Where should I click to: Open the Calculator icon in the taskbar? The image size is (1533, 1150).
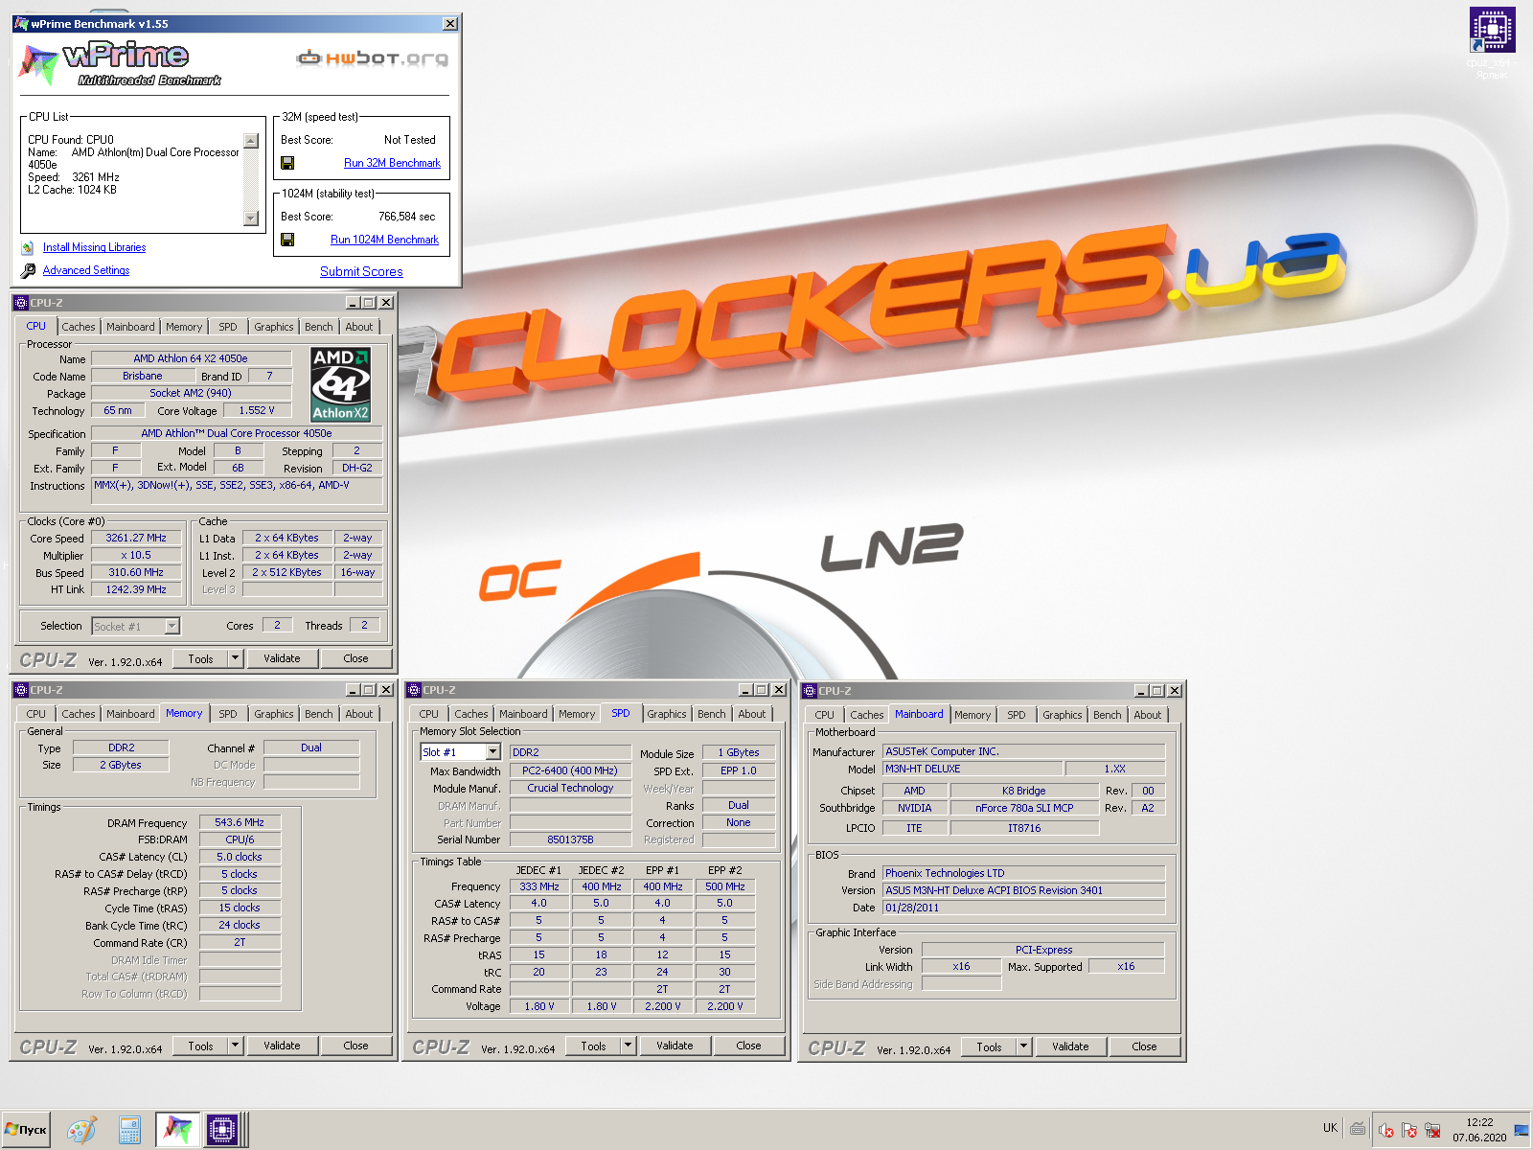coord(129,1130)
